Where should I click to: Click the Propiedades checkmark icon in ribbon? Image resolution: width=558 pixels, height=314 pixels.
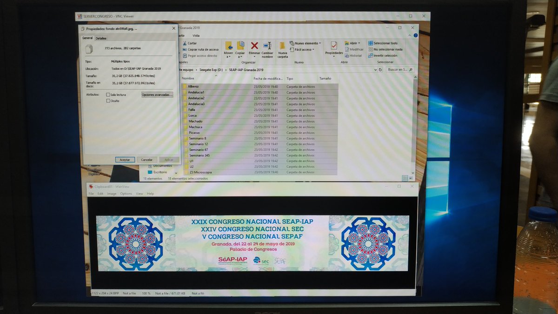point(334,46)
